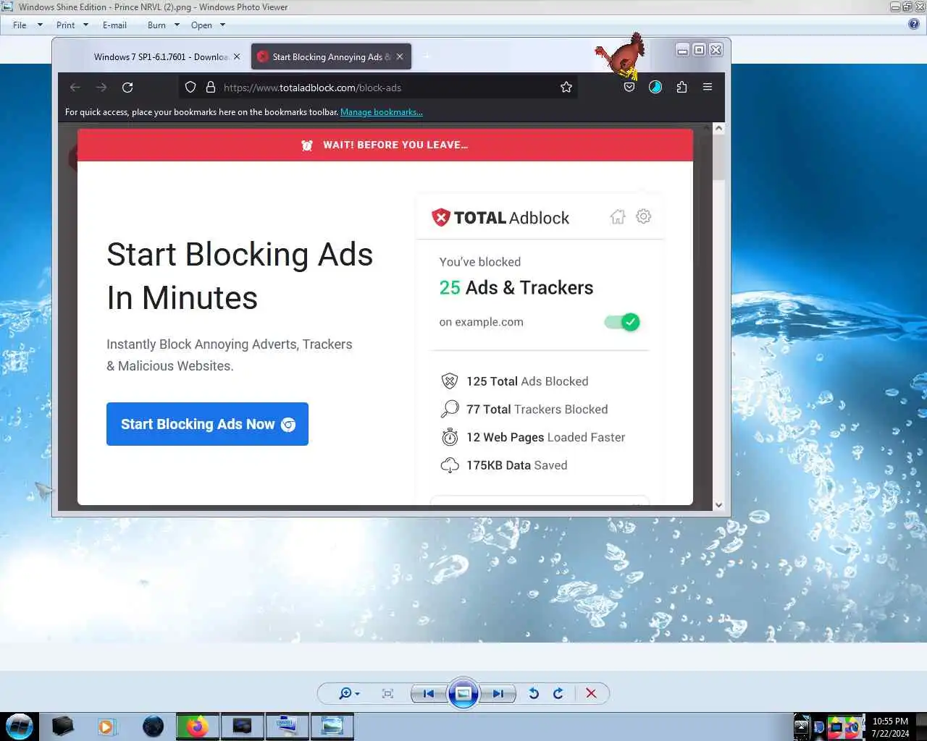Click the Firefox taskbar icon
This screenshot has width=927, height=741.
(197, 726)
